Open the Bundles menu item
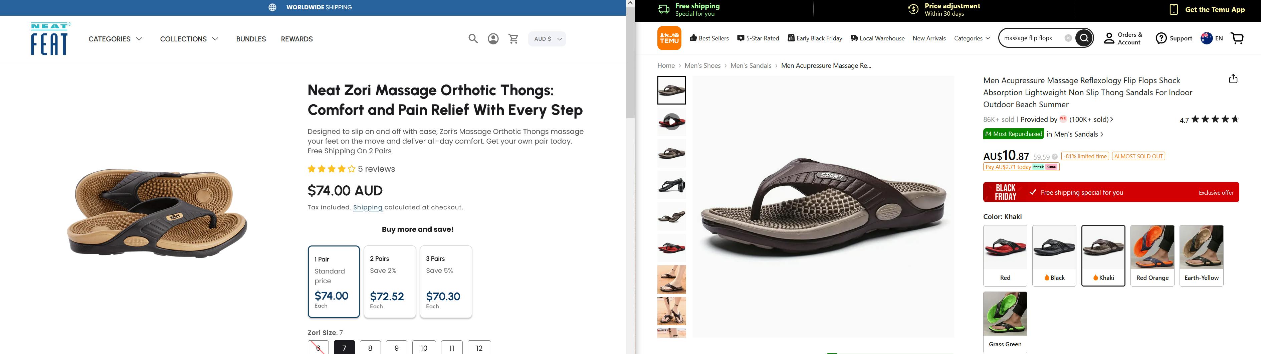 click(x=251, y=39)
